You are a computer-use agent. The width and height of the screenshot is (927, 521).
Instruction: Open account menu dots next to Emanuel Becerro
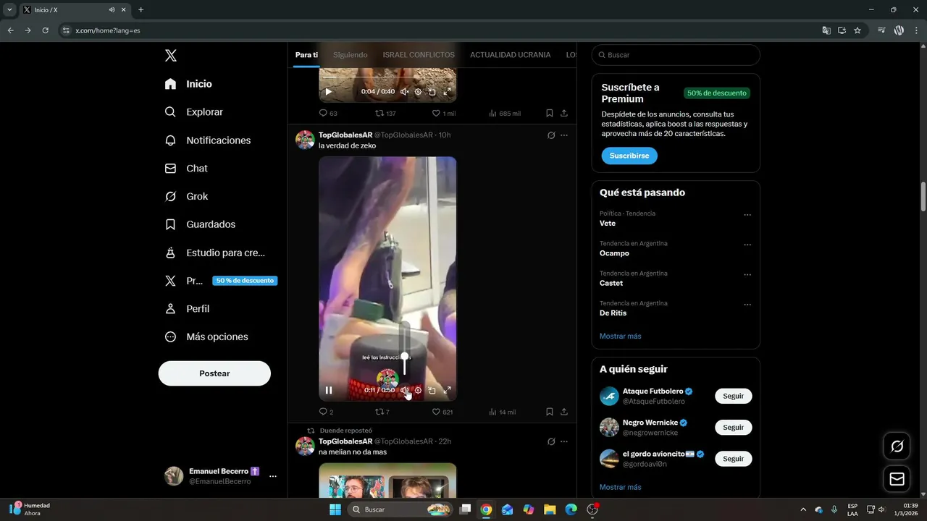273,476
